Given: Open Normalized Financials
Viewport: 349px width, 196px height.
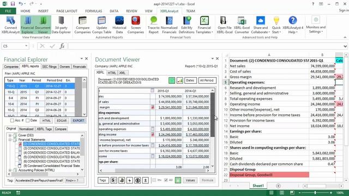Looking at the screenshot, I should click(x=169, y=25).
